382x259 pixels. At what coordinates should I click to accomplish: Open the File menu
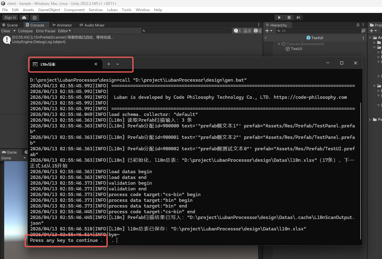tap(5, 10)
